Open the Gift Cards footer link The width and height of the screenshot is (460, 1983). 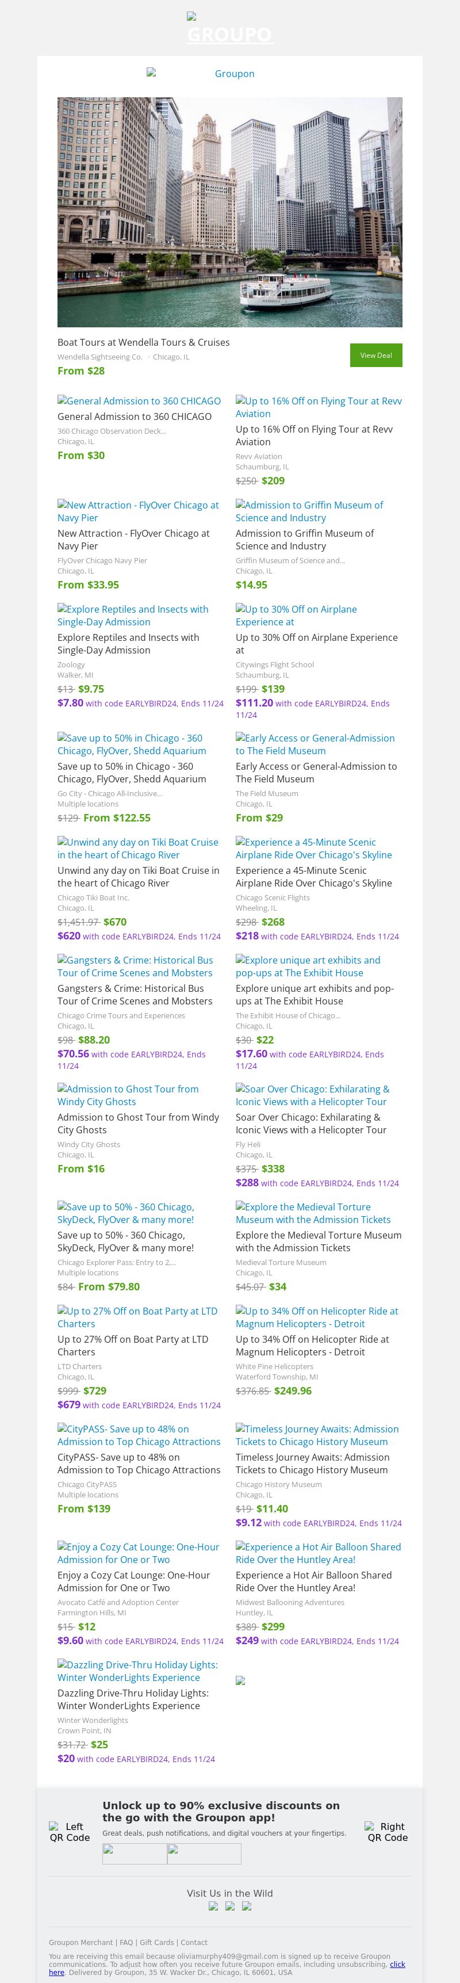pos(156,1942)
